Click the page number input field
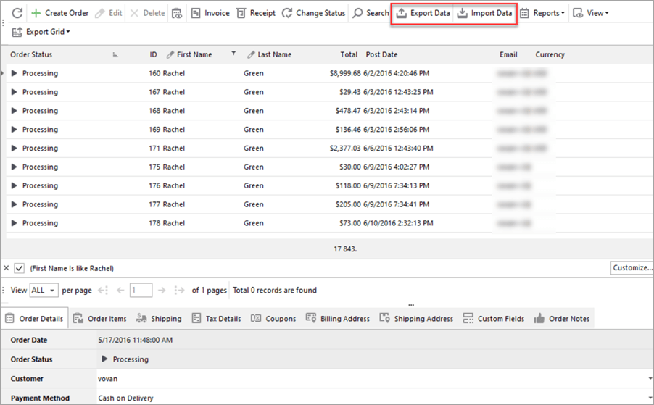 pos(141,291)
